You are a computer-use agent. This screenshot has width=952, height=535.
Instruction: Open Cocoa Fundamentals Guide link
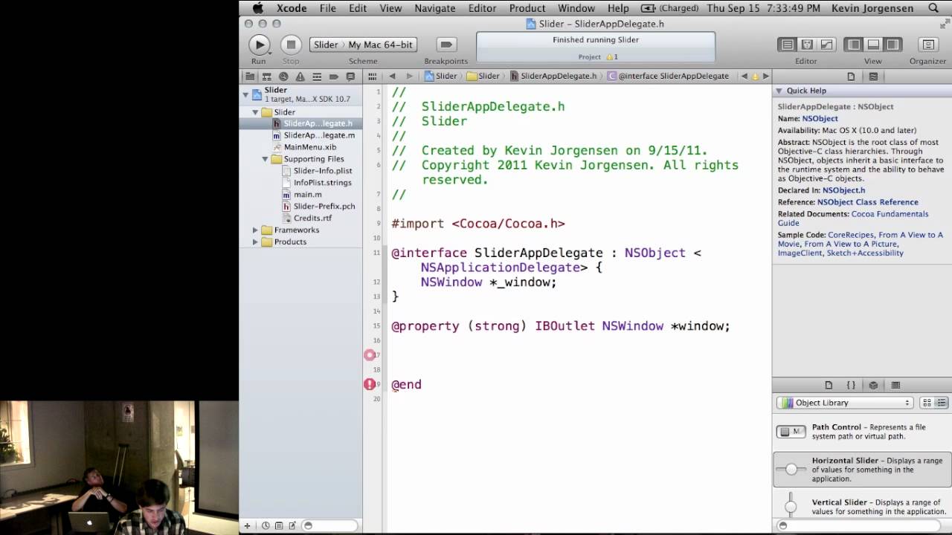click(853, 218)
